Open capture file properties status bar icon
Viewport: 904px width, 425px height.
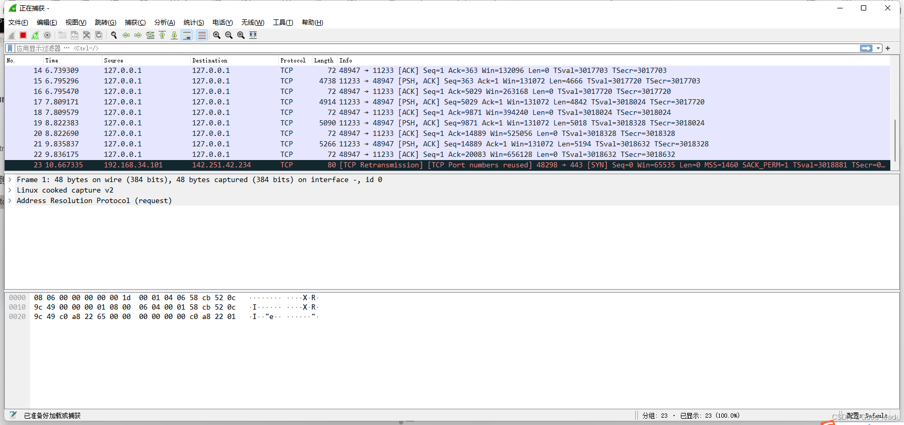[13, 415]
